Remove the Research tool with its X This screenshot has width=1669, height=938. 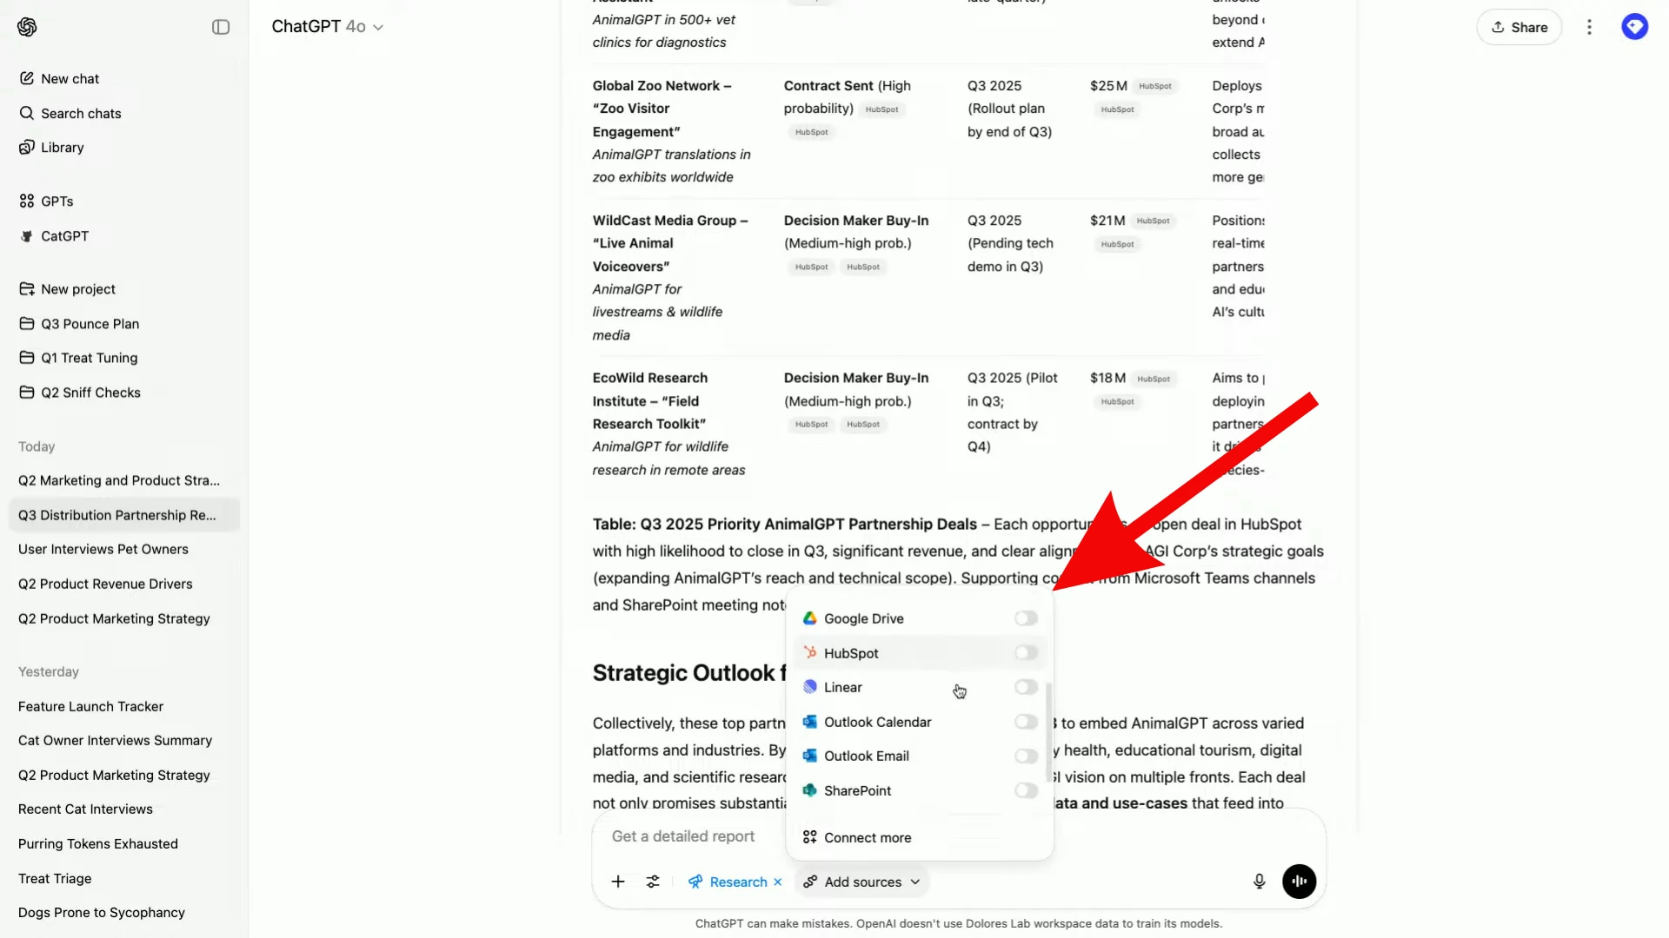coord(777,882)
